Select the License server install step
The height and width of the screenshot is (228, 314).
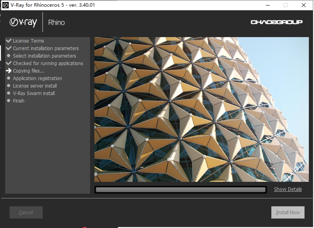click(x=35, y=86)
